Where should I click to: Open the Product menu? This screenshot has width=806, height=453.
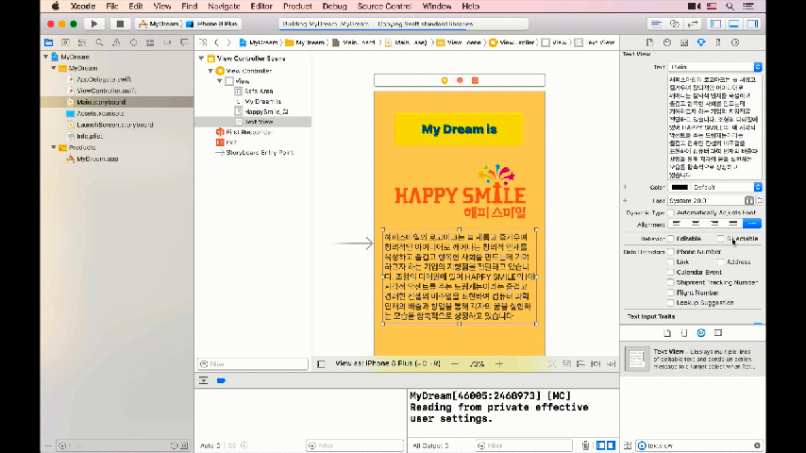coord(297,7)
